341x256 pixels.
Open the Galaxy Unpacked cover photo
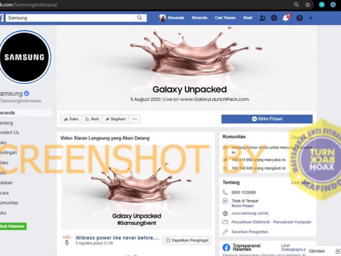point(187,68)
